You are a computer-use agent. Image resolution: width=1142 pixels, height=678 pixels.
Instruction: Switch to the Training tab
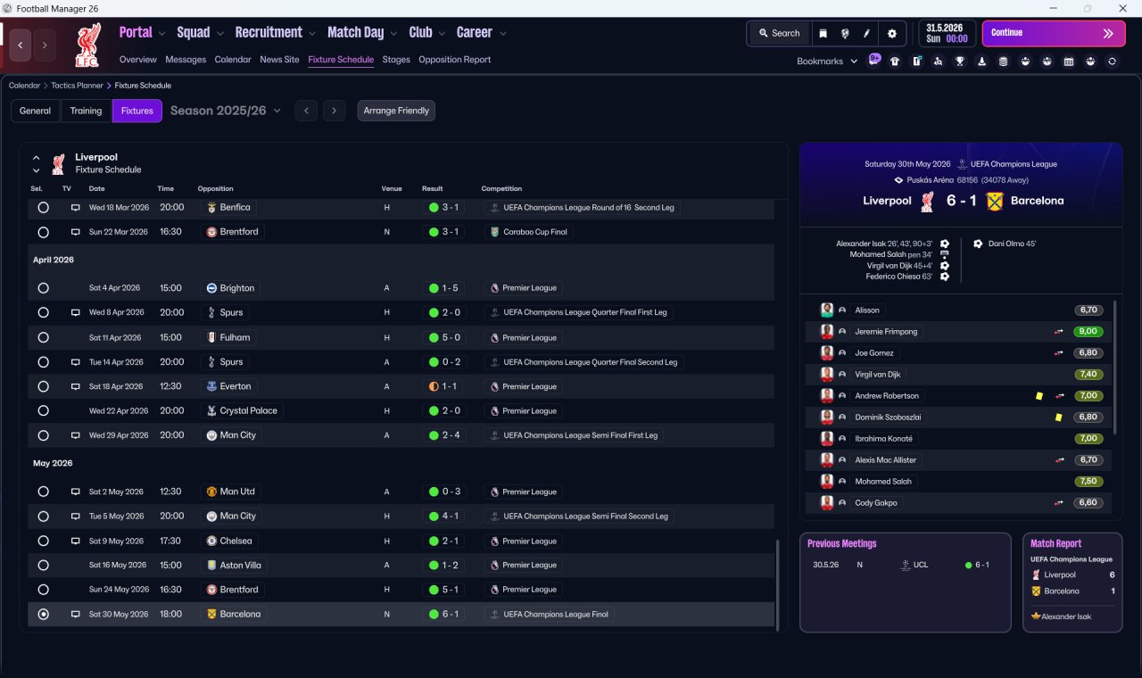(86, 111)
